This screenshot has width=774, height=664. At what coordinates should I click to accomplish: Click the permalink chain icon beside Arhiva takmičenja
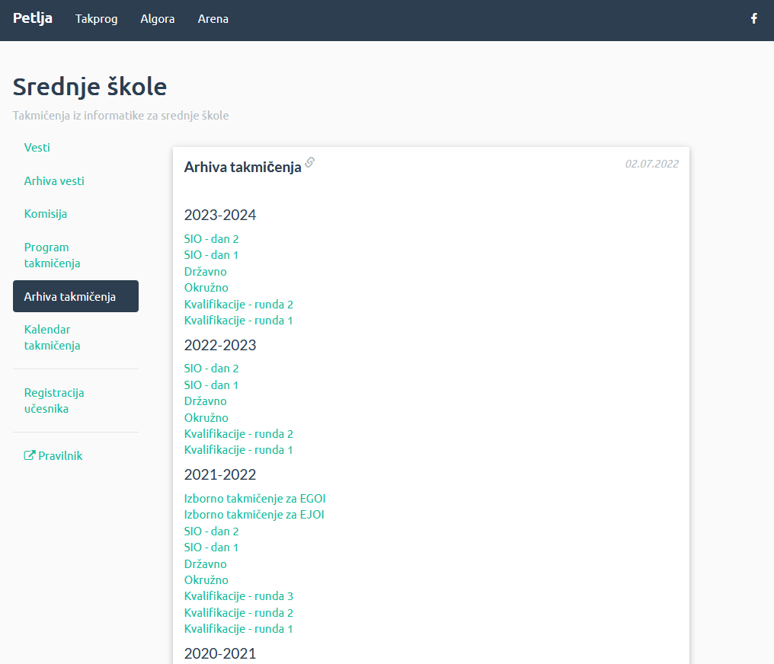tap(310, 162)
